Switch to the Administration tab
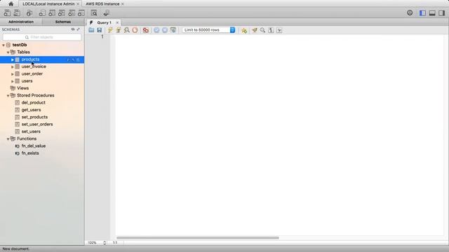Image resolution: width=449 pixels, height=252 pixels. 21,22
